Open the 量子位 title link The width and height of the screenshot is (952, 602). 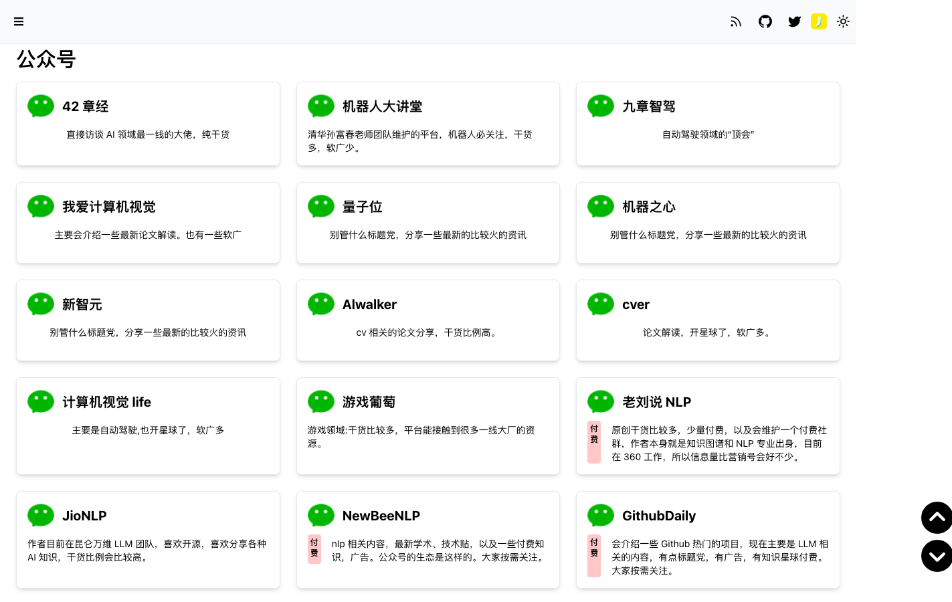(363, 207)
